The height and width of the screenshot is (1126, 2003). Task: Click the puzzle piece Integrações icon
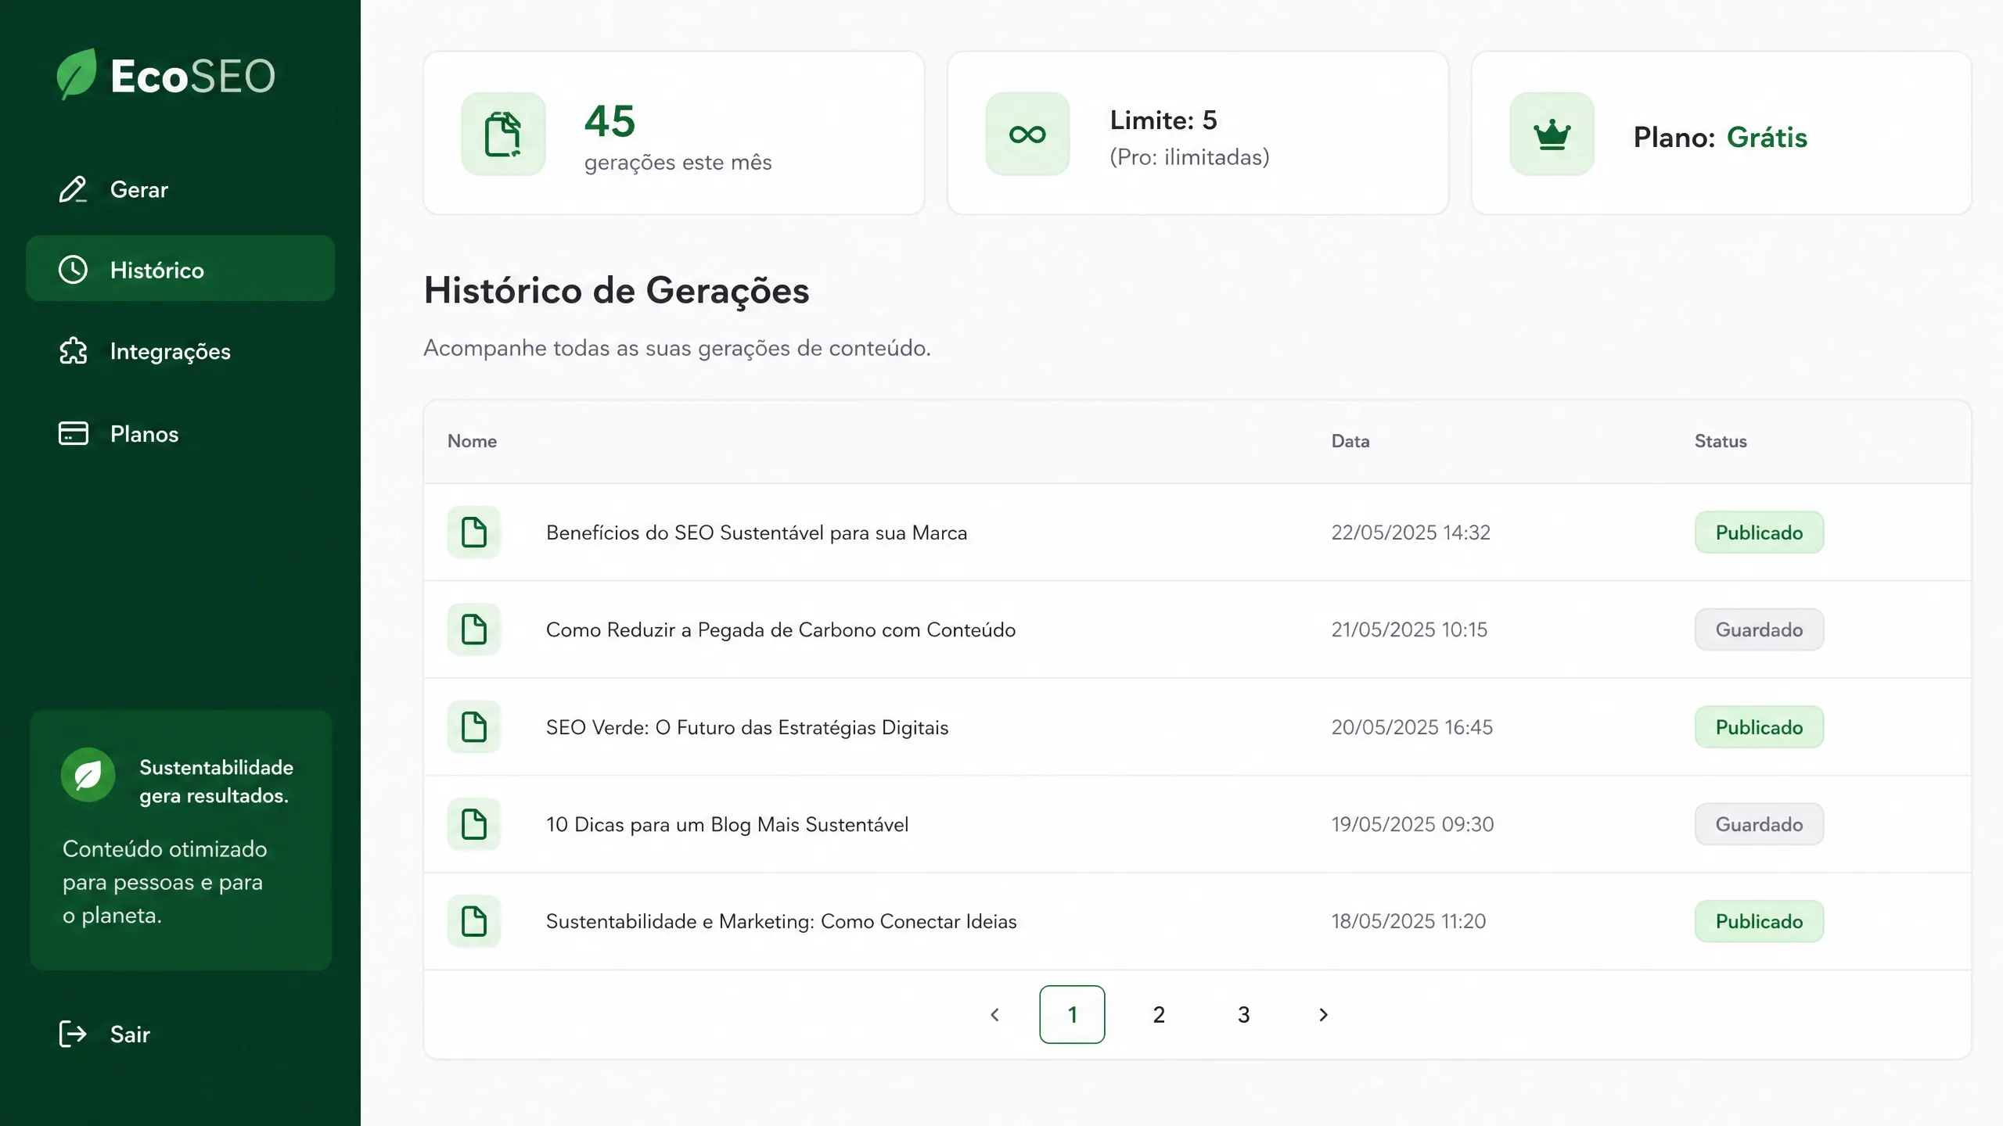(x=73, y=351)
